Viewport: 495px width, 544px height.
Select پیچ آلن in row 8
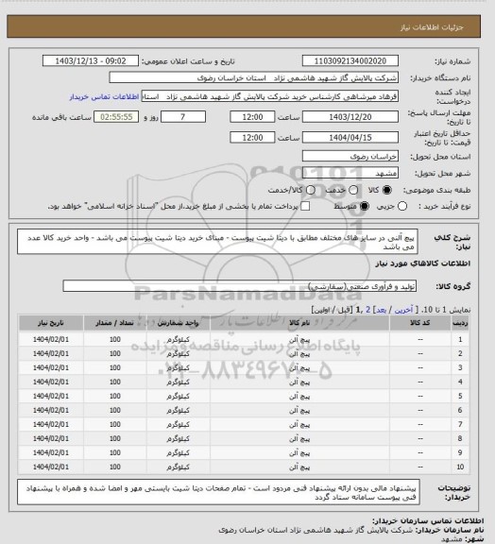tap(299, 438)
